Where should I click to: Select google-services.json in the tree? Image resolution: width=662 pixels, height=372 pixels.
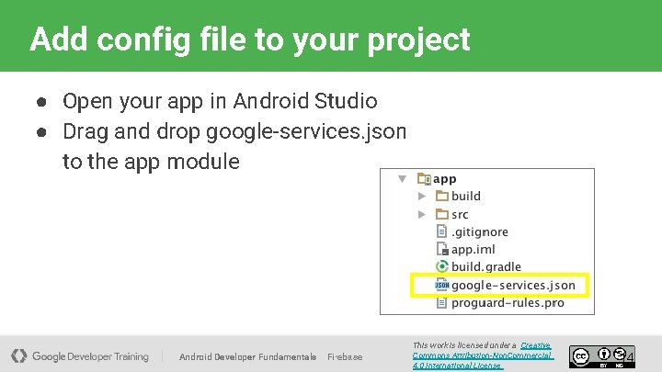point(513,286)
